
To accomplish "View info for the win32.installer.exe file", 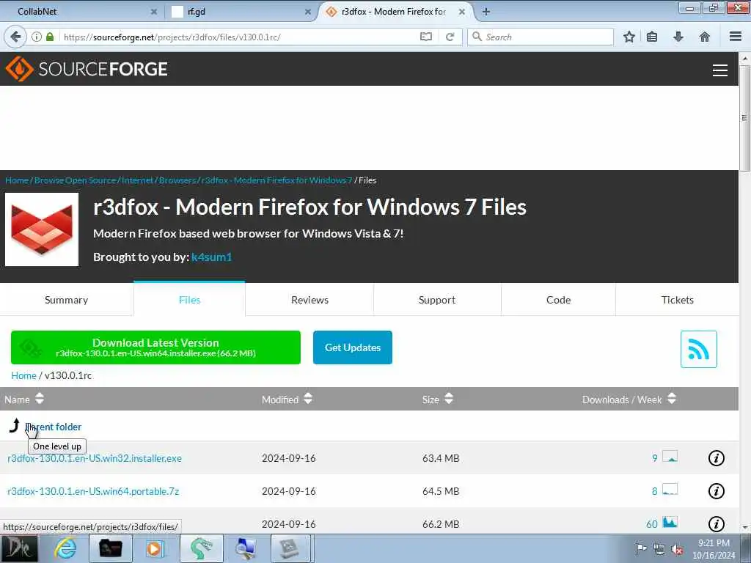I will 716,458.
